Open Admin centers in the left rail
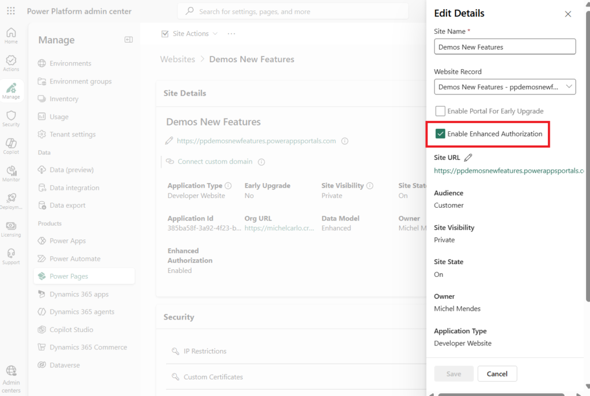 tap(11, 379)
